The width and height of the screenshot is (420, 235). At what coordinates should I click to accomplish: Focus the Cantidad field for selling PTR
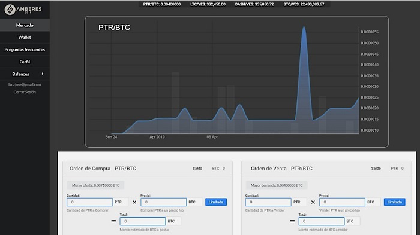click(x=268, y=202)
